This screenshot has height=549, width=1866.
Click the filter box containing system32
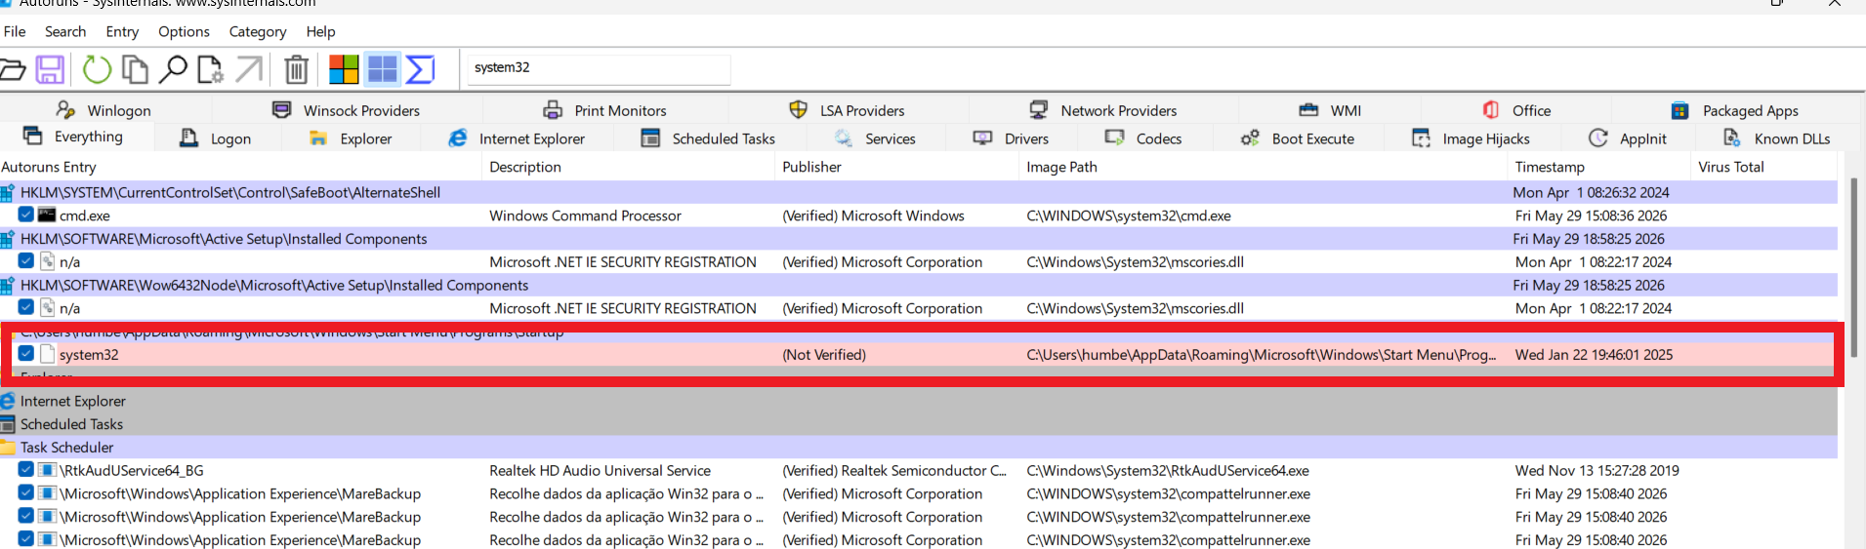point(599,68)
